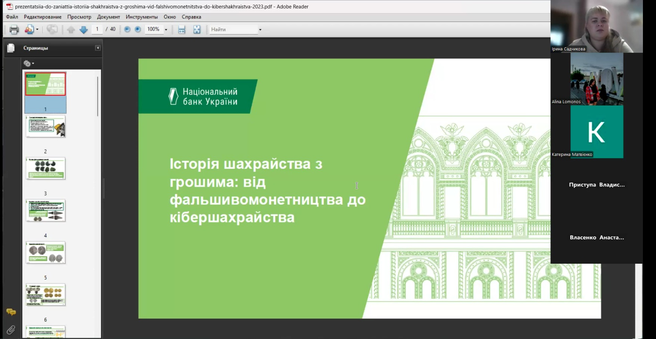The width and height of the screenshot is (656, 339).
Task: Click the Страницы pages panel icon
Action: (11, 48)
